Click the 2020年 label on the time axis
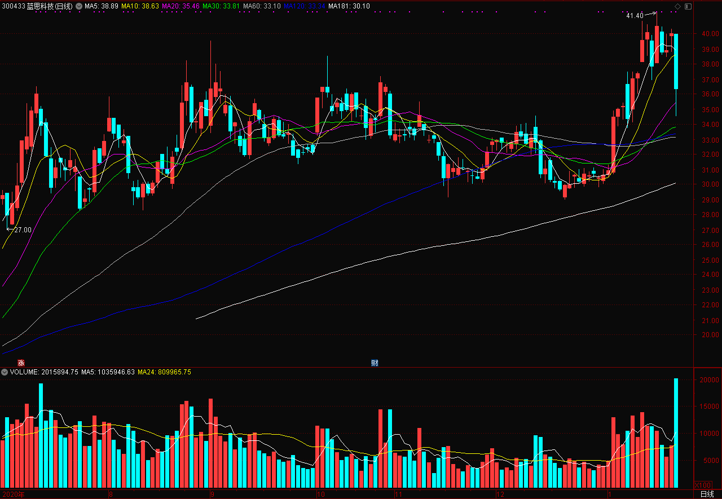 click(x=13, y=494)
